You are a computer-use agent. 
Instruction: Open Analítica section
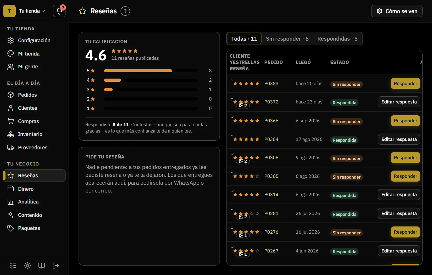pos(34,202)
